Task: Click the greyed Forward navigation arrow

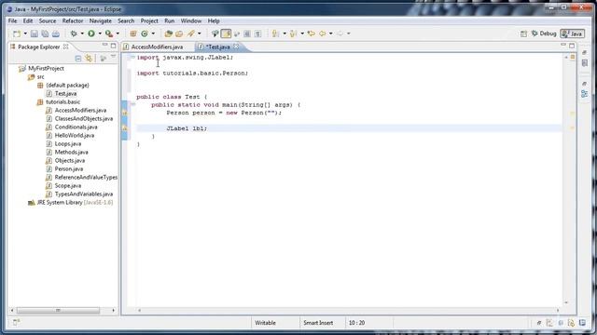Action: (x=340, y=33)
